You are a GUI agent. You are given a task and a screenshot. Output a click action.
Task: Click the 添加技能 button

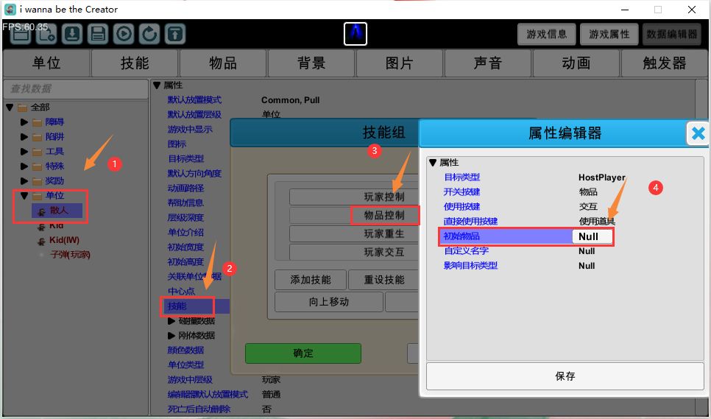pos(311,280)
